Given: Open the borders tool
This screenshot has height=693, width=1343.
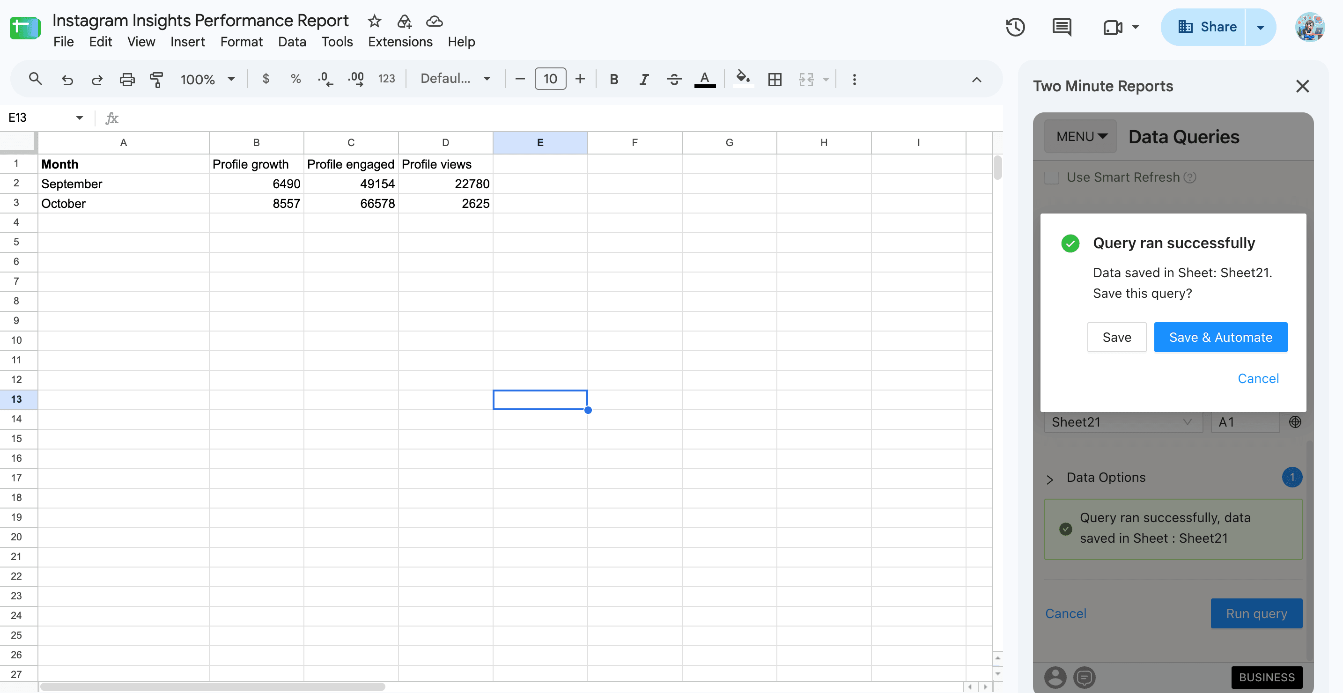Looking at the screenshot, I should (775, 79).
